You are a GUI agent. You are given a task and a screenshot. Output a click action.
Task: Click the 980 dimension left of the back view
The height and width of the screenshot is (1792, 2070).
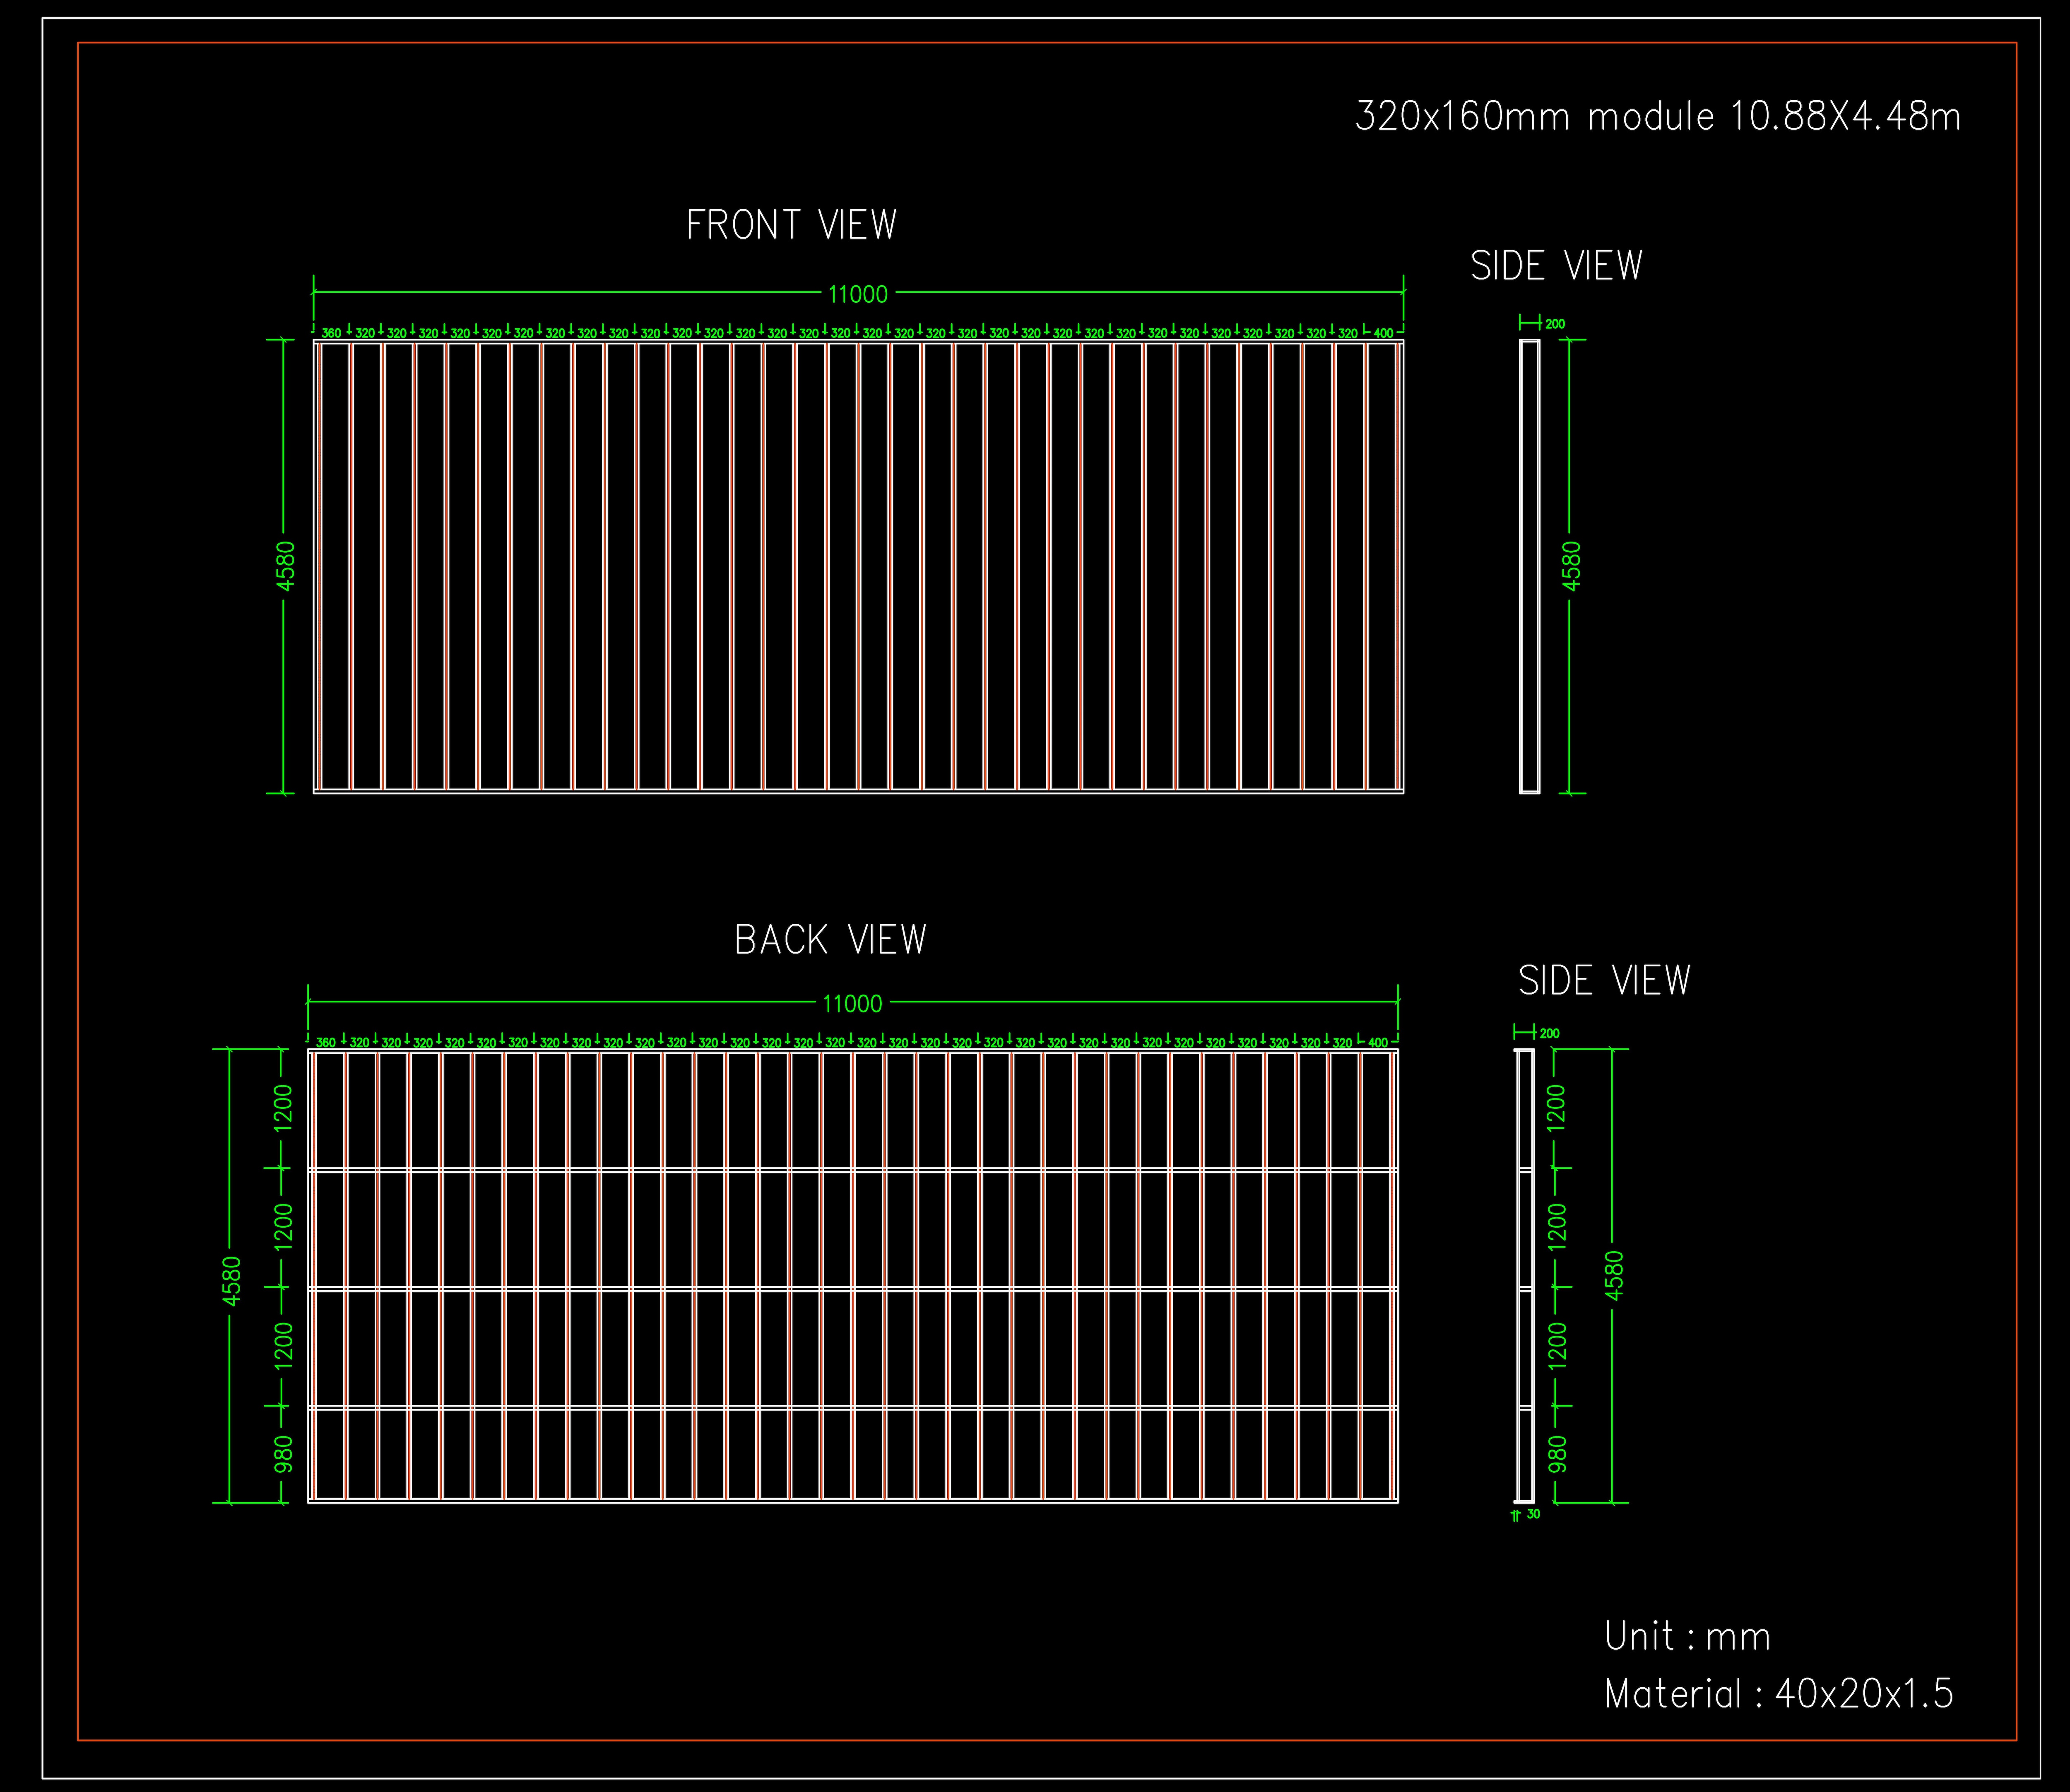284,1454
